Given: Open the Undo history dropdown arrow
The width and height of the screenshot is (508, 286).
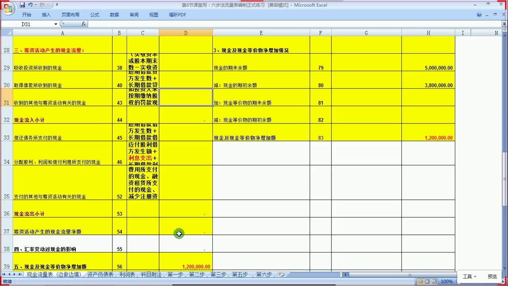Looking at the screenshot, I should pyautogui.click(x=35, y=5).
